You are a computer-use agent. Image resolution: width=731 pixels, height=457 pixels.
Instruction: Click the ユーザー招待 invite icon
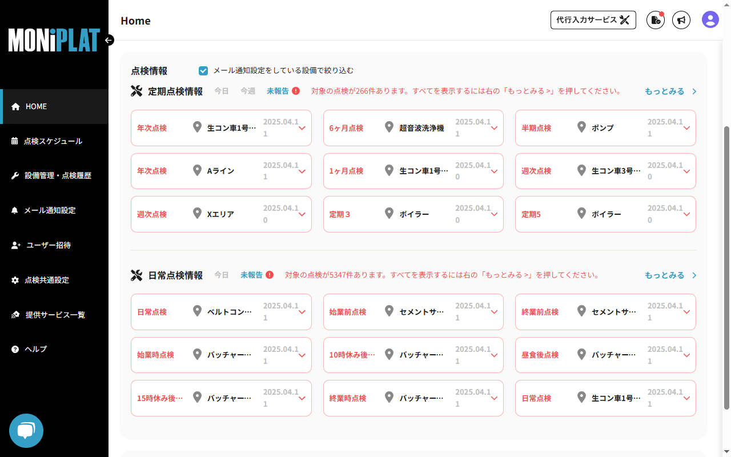(15, 245)
